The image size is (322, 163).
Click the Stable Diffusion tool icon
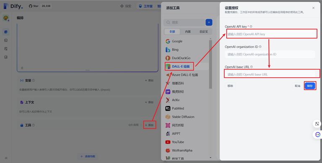click(168, 117)
